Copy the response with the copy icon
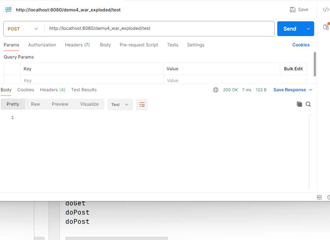The image size is (330, 240). pyautogui.click(x=299, y=104)
